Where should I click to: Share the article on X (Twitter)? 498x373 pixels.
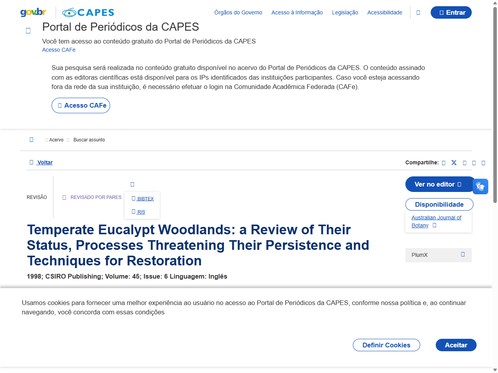454,163
